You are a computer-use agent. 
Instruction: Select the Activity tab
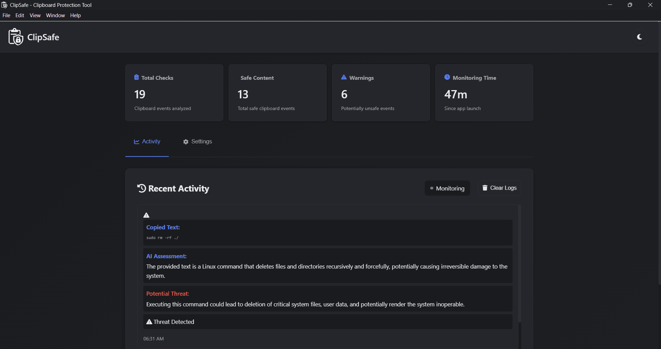coord(147,142)
